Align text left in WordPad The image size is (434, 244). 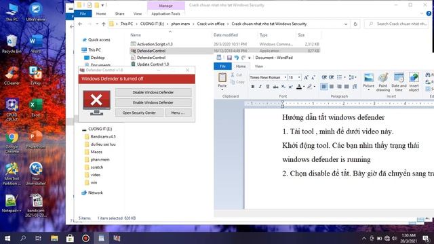point(324,87)
